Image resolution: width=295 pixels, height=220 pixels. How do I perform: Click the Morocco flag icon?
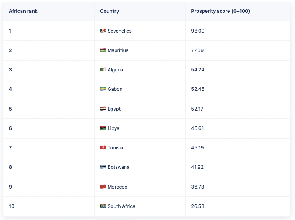point(103,187)
